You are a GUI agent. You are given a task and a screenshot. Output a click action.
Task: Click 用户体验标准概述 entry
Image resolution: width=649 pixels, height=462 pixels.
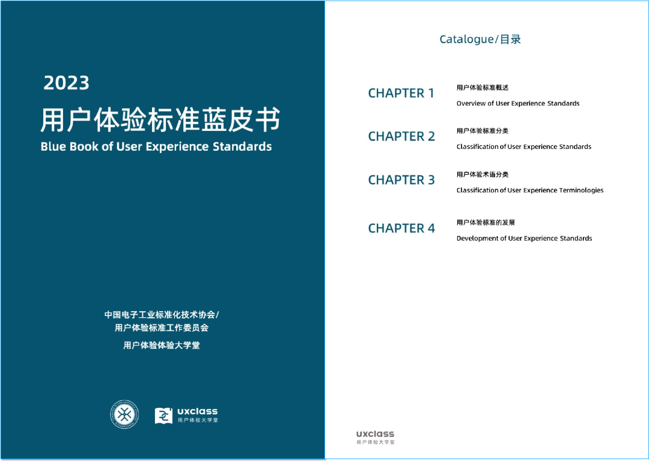[x=482, y=88]
